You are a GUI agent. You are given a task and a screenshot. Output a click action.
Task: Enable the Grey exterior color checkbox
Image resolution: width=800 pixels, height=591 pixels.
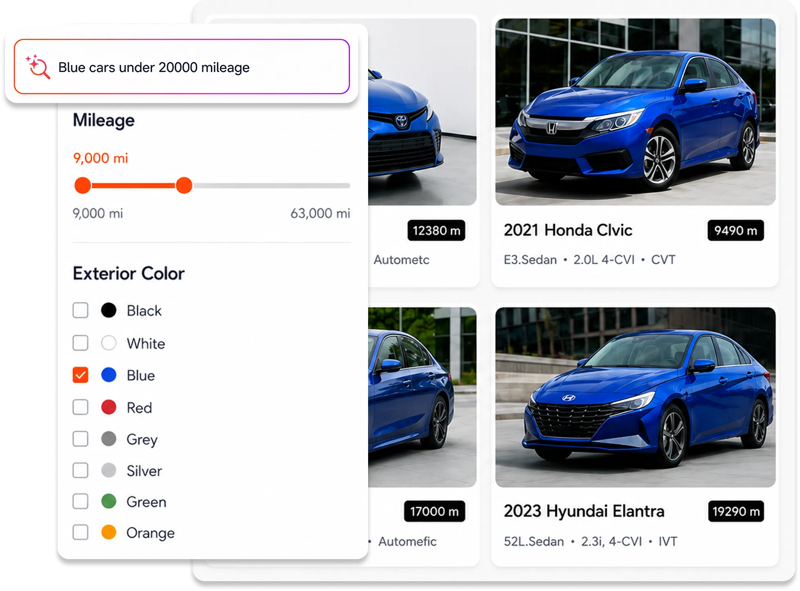(81, 439)
